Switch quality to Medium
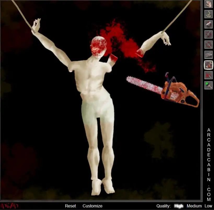The image size is (214, 210). click(194, 206)
